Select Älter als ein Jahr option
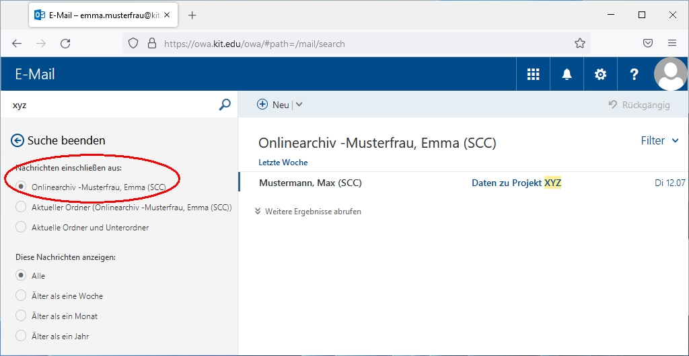The width and height of the screenshot is (689, 356). point(22,337)
